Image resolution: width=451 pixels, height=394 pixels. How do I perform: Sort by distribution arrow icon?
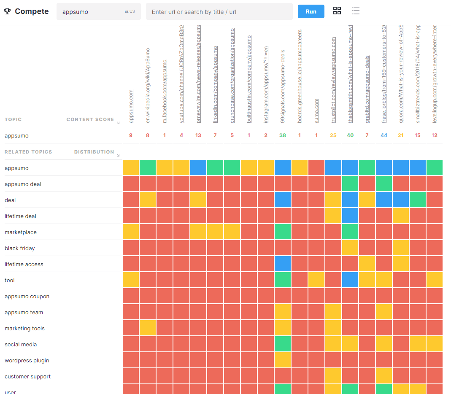pos(118,155)
